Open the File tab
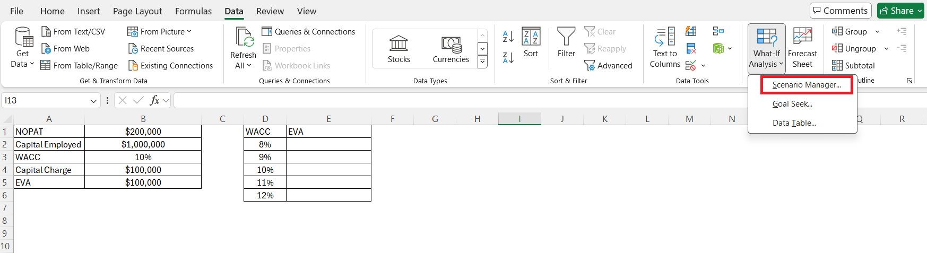This screenshot has height=253, width=927. (16, 11)
